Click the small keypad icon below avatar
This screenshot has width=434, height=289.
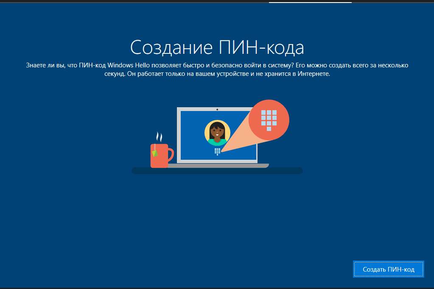point(217,152)
